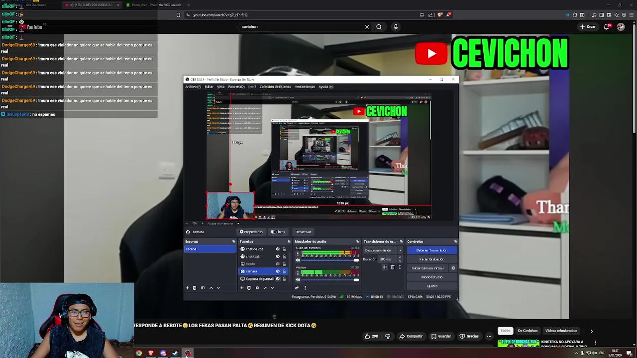Adjust Audio del escritorio volume slider
637x358 pixels.
tap(330, 260)
